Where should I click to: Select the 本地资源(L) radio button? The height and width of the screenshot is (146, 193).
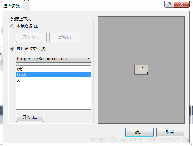click(12, 26)
